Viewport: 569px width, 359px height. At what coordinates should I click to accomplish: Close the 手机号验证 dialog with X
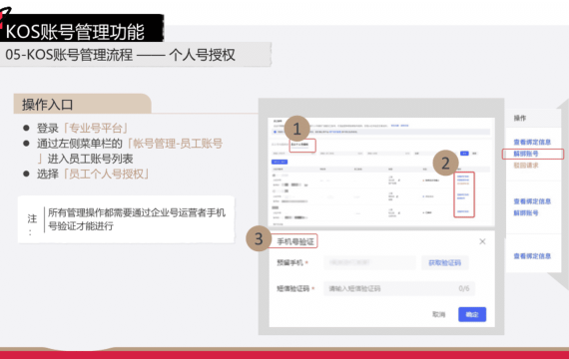(x=482, y=241)
